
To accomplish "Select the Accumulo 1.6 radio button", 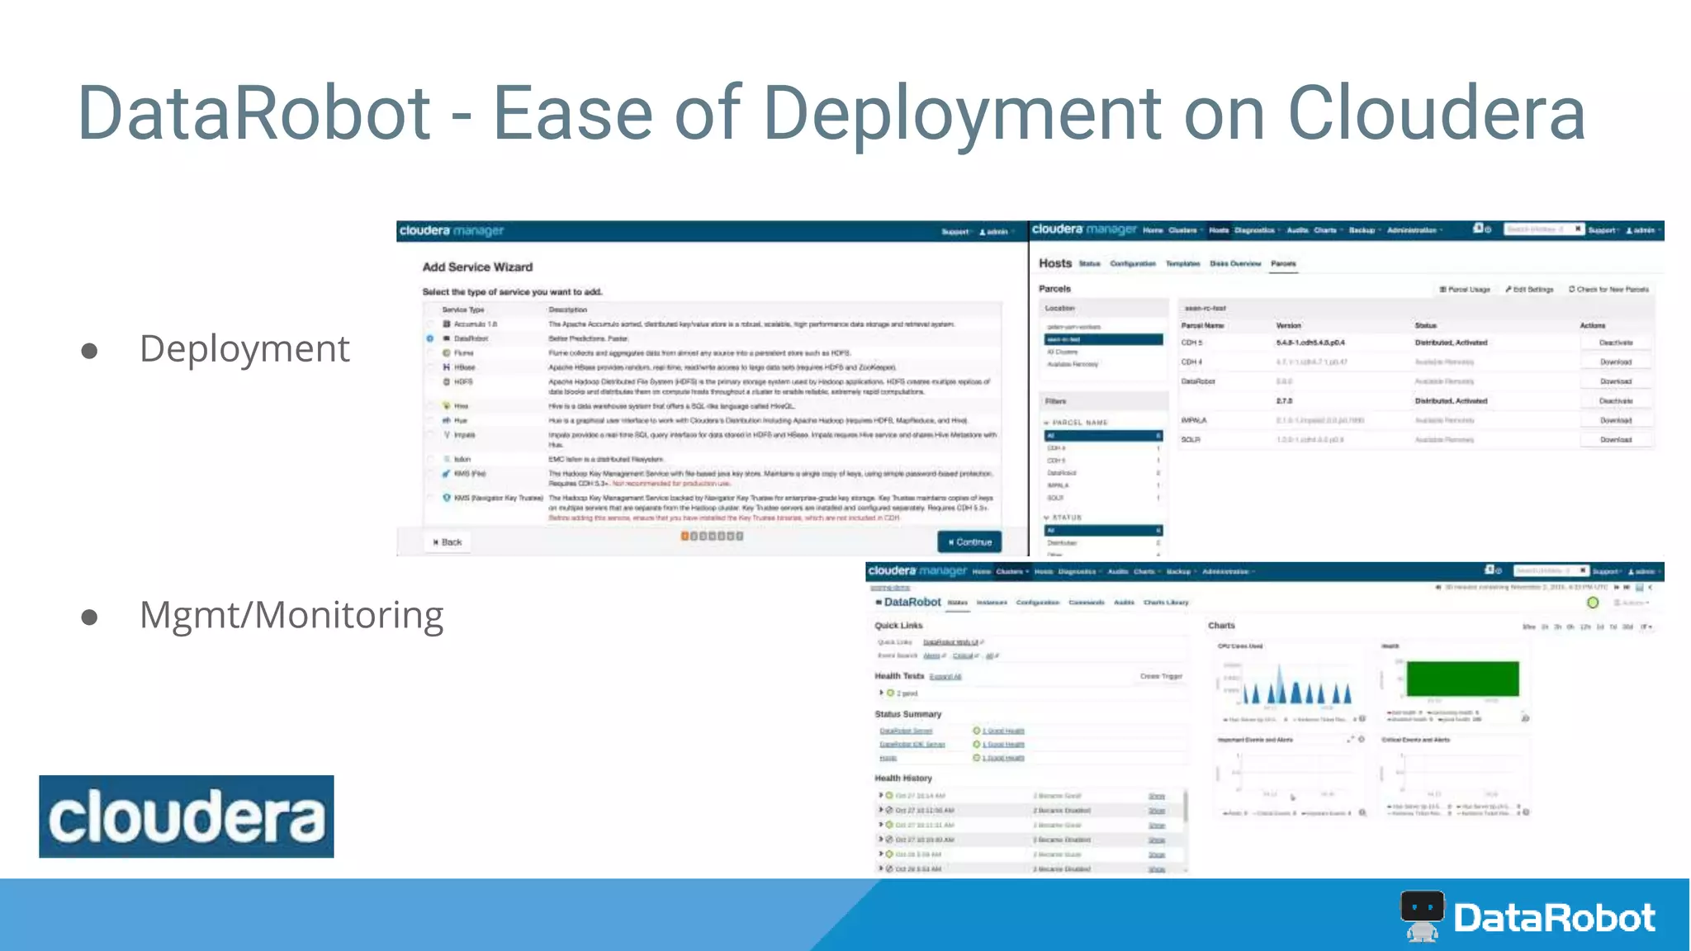I will coord(430,324).
